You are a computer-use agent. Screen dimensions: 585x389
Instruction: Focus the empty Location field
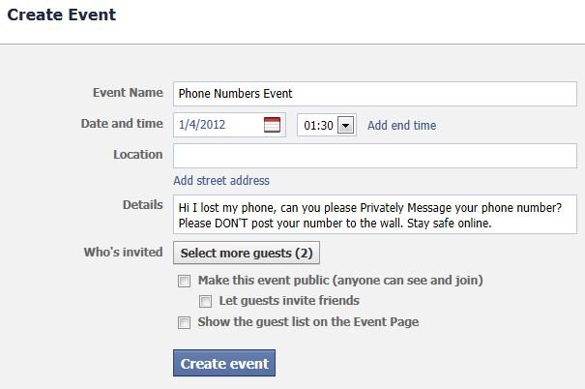[375, 156]
